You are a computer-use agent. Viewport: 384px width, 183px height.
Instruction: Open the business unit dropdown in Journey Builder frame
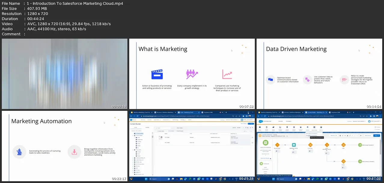[359, 121]
